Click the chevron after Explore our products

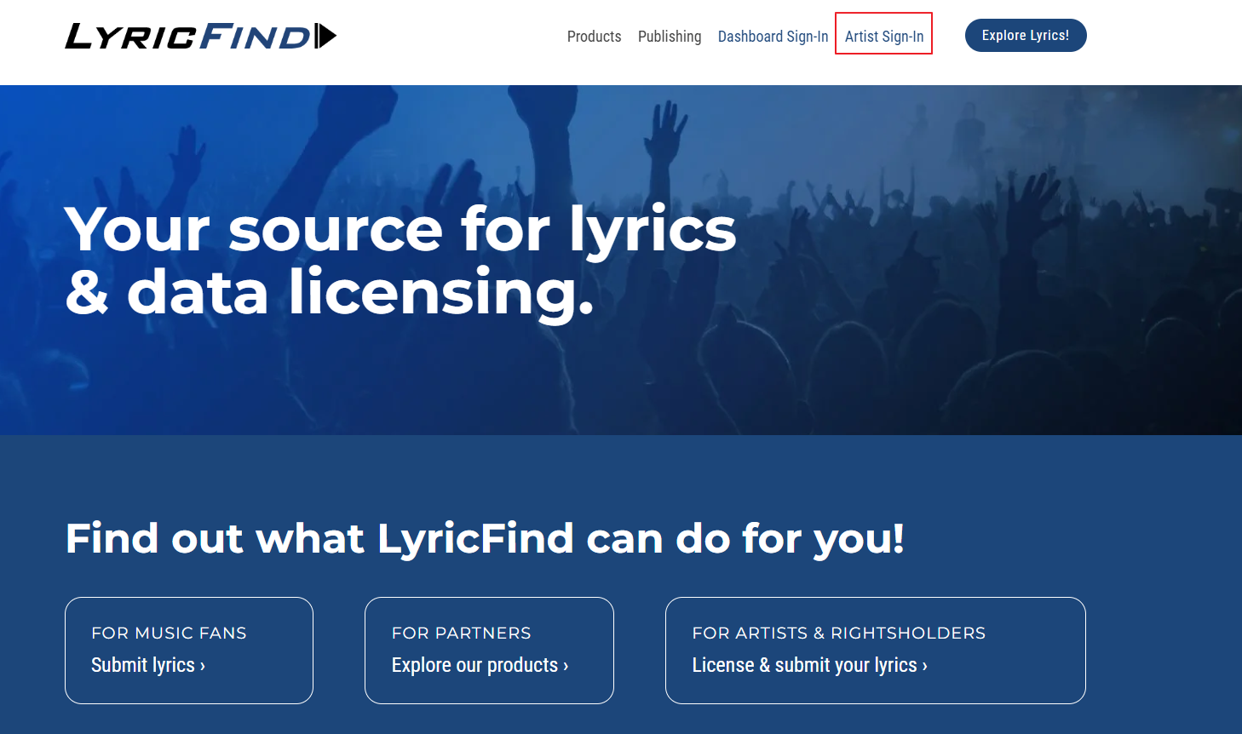point(566,666)
